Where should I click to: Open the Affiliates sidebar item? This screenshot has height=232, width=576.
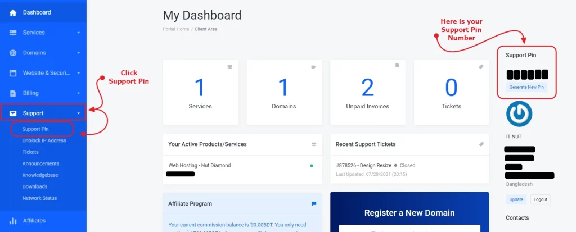(43, 221)
